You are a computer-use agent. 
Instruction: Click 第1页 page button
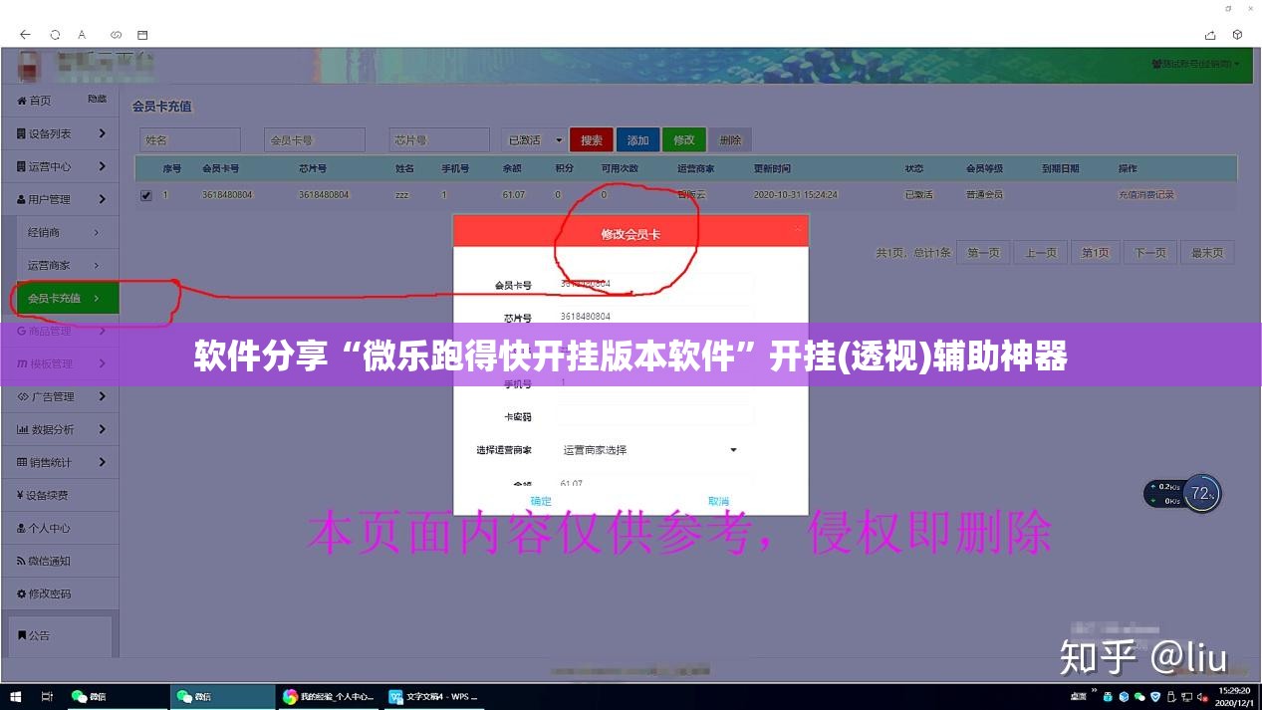click(x=1096, y=253)
